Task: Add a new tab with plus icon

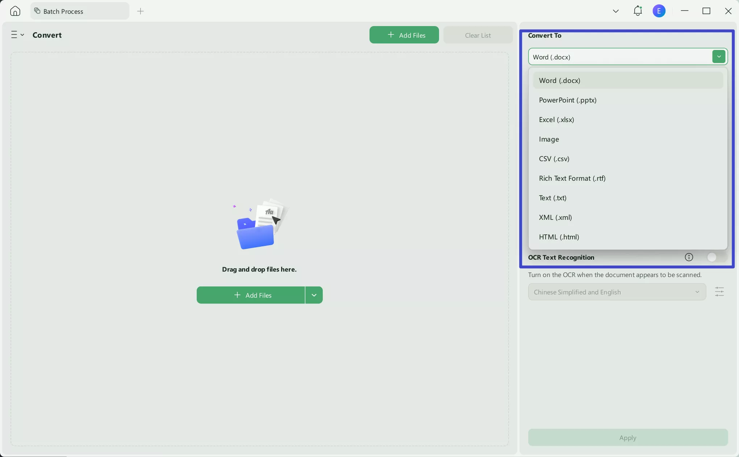Action: [x=141, y=11]
